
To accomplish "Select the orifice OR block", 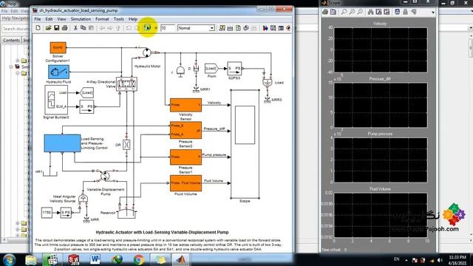I will (x=126, y=145).
